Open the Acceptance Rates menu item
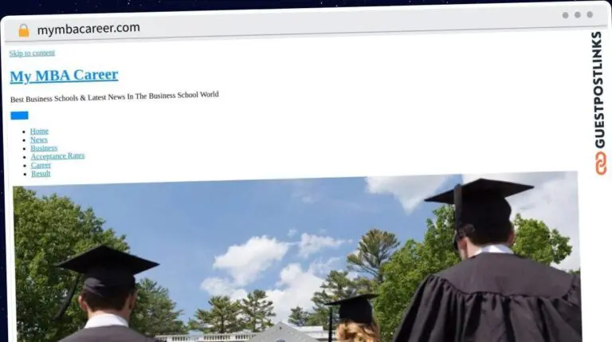This screenshot has width=612, height=342. tap(57, 156)
